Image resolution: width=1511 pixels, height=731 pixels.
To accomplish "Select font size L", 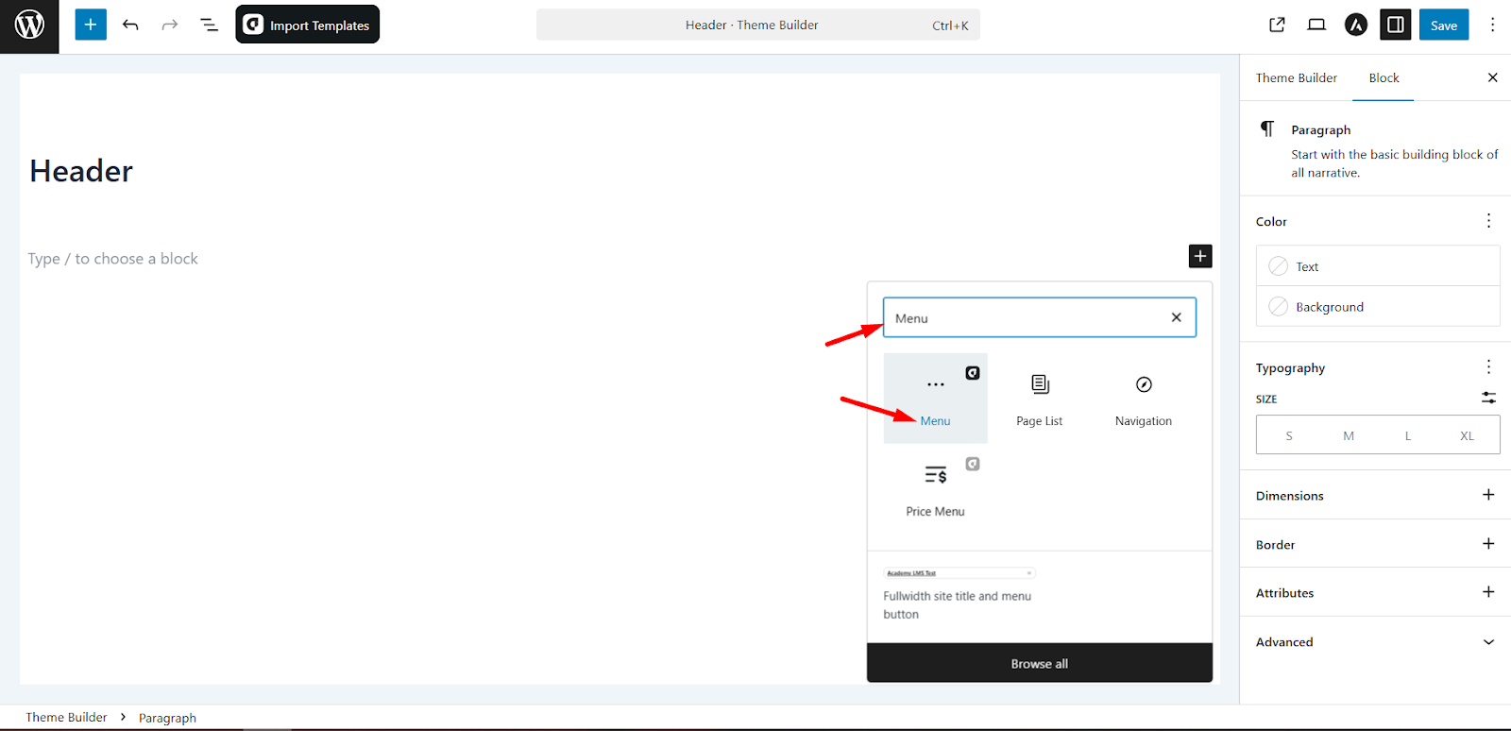I will click(1407, 435).
